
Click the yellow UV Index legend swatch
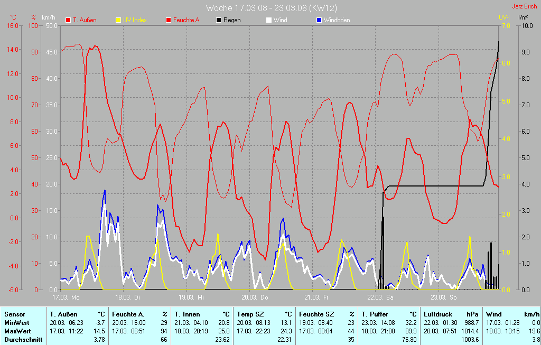[x=118, y=21]
